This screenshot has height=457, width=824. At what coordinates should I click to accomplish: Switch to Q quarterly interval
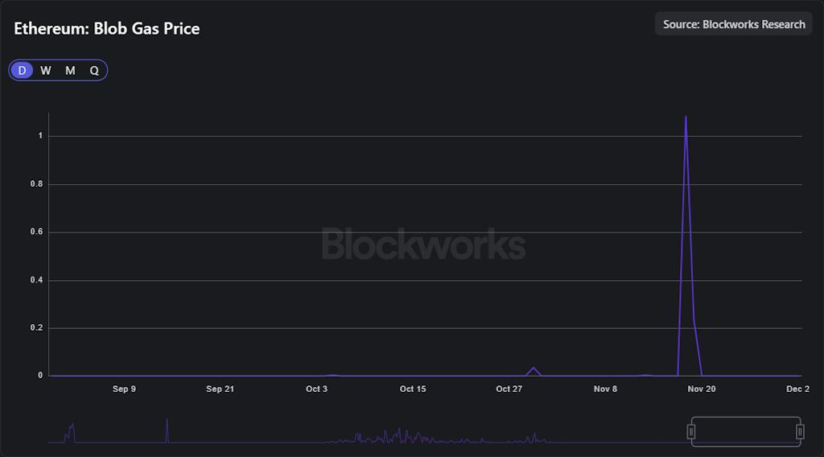[94, 71]
